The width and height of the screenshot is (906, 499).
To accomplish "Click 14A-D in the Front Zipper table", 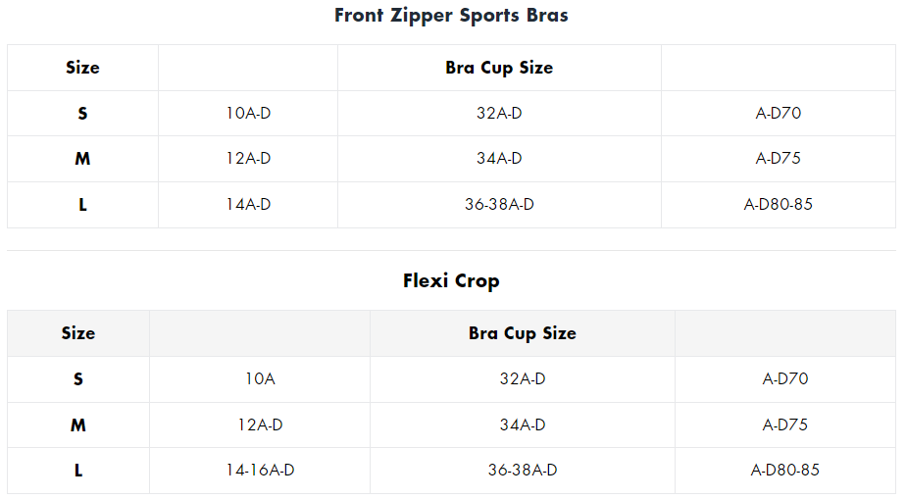I will [248, 205].
